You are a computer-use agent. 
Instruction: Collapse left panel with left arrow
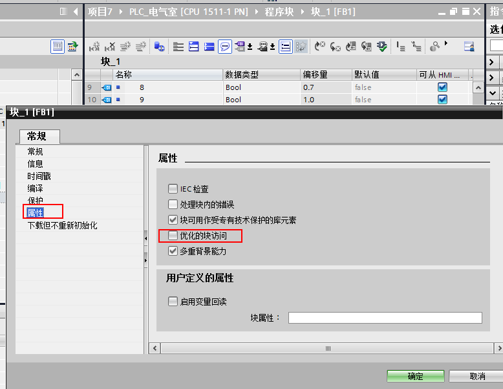tap(76, 12)
